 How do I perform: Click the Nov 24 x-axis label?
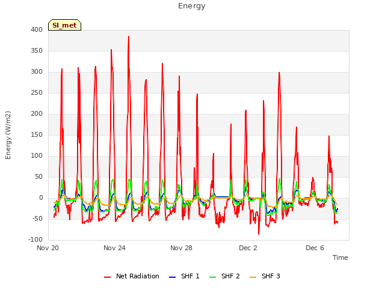114,248
